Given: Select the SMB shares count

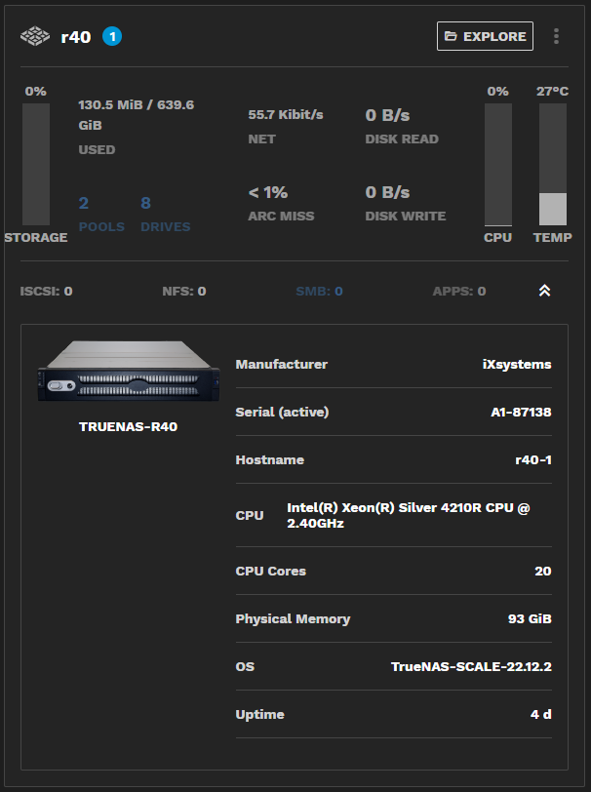Looking at the screenshot, I should [x=319, y=291].
